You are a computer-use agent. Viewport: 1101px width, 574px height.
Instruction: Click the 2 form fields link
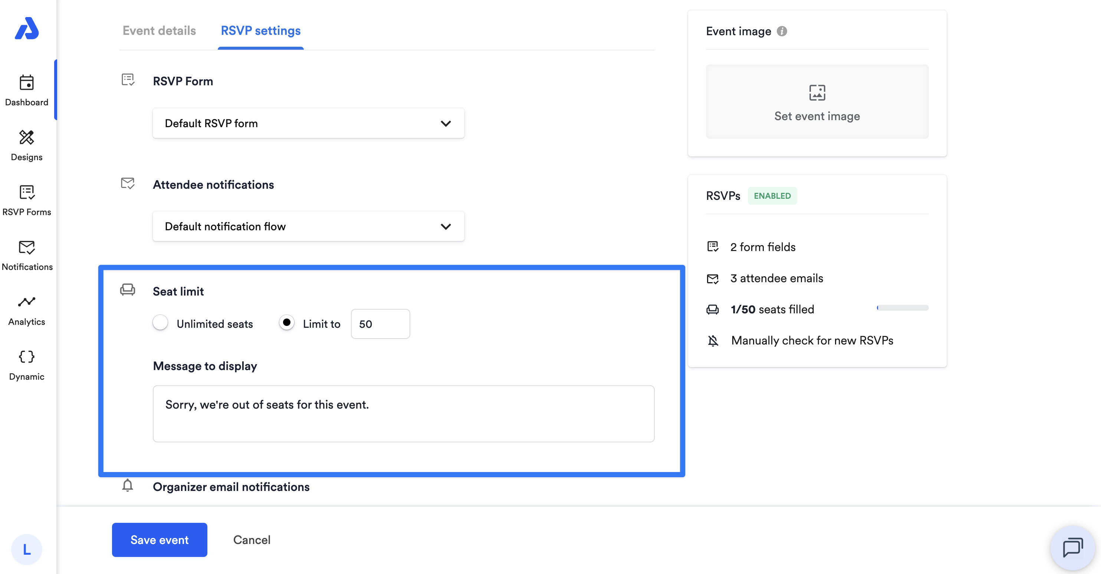(x=762, y=247)
